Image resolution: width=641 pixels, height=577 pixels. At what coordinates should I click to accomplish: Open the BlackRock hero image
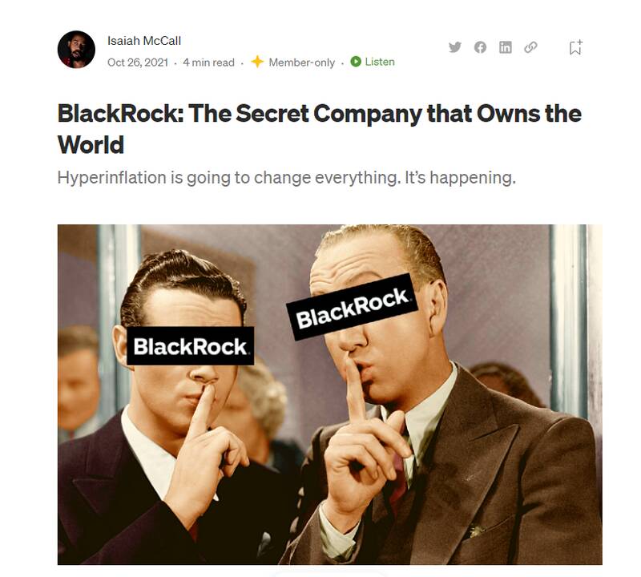[329, 394]
